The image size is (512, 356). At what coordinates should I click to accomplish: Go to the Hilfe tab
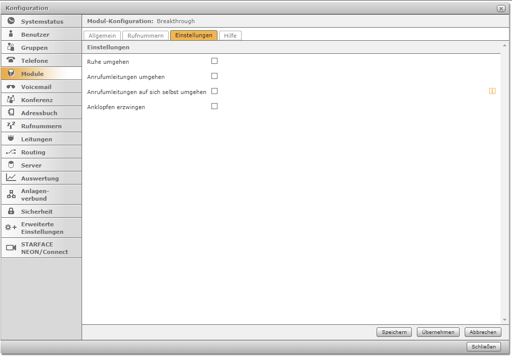click(x=230, y=36)
